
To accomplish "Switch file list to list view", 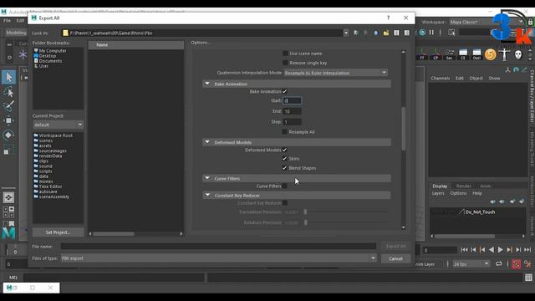I will [x=396, y=33].
